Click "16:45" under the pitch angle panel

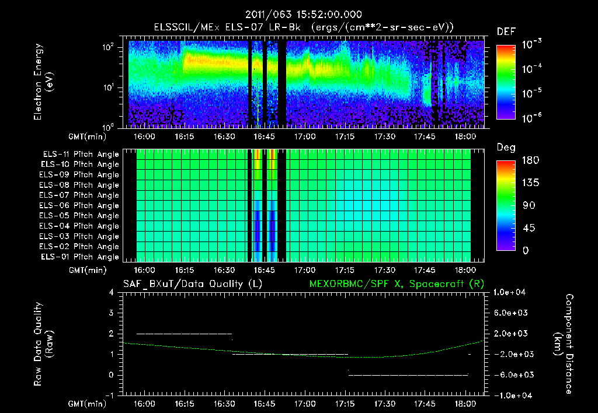coord(265,271)
